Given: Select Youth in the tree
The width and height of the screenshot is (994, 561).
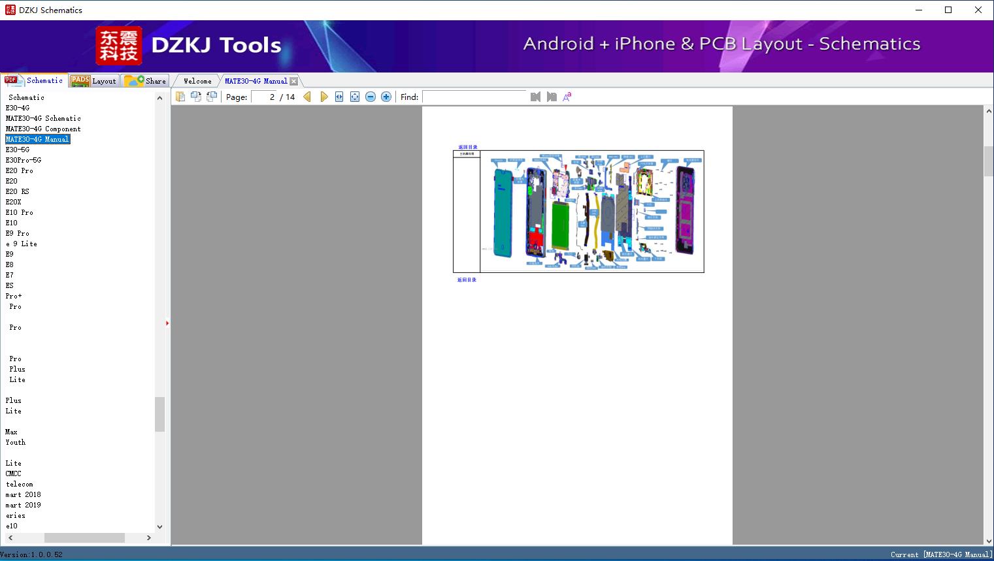Looking at the screenshot, I should tap(16, 442).
